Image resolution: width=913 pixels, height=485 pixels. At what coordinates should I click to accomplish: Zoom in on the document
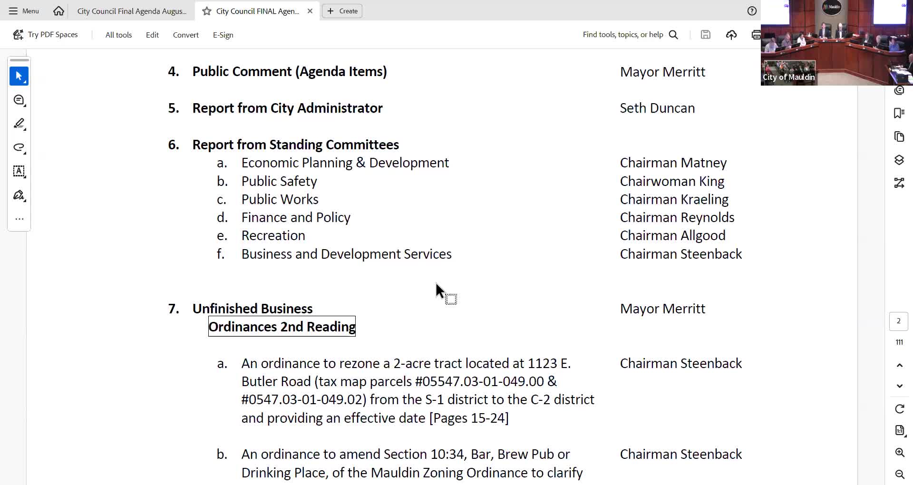[900, 453]
